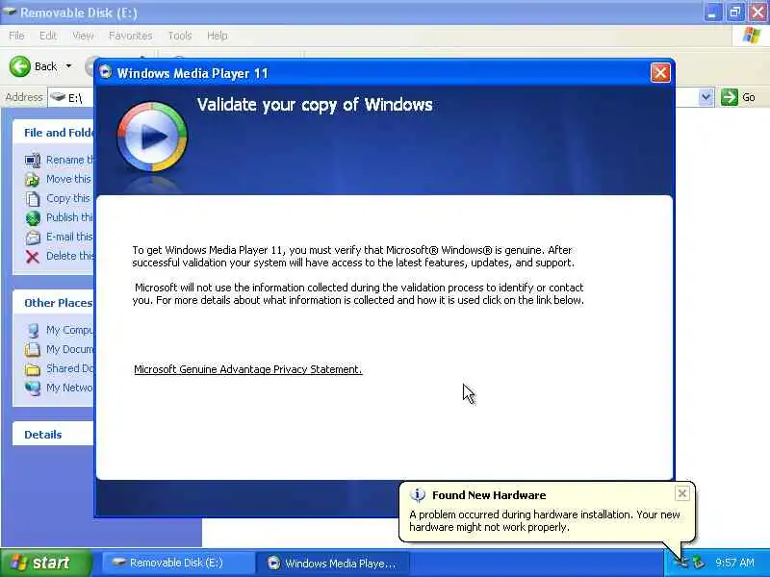Click the Copy this file task icon
The height and width of the screenshot is (577, 770).
coord(33,199)
